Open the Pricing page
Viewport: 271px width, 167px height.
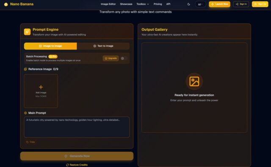(x=158, y=4)
